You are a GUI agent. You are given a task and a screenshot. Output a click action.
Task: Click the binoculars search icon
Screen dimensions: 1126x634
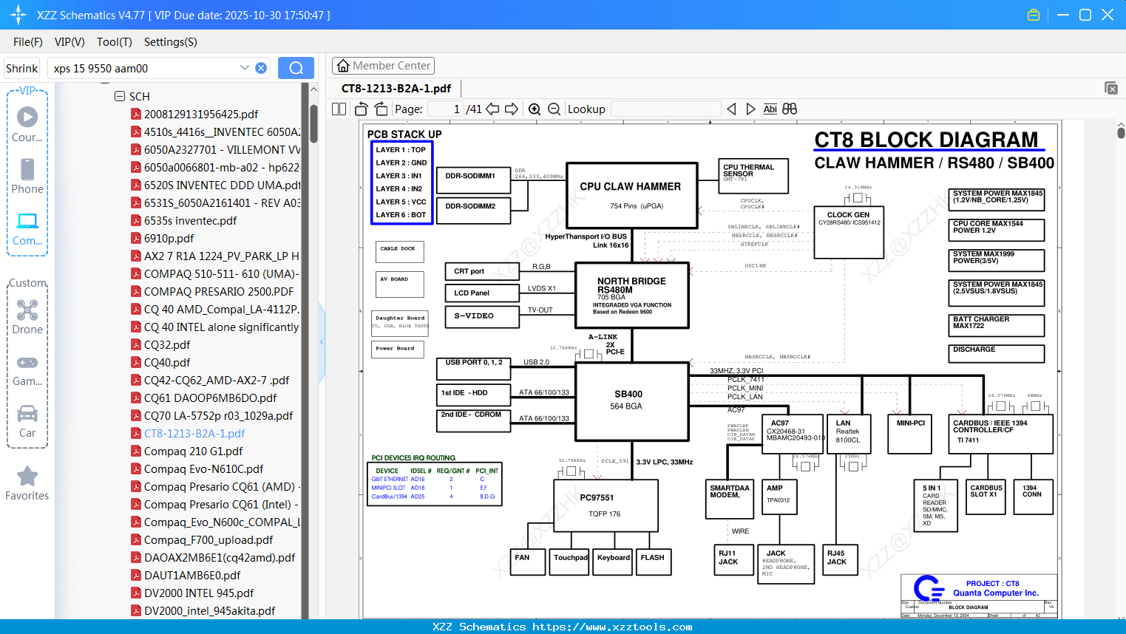(x=790, y=109)
